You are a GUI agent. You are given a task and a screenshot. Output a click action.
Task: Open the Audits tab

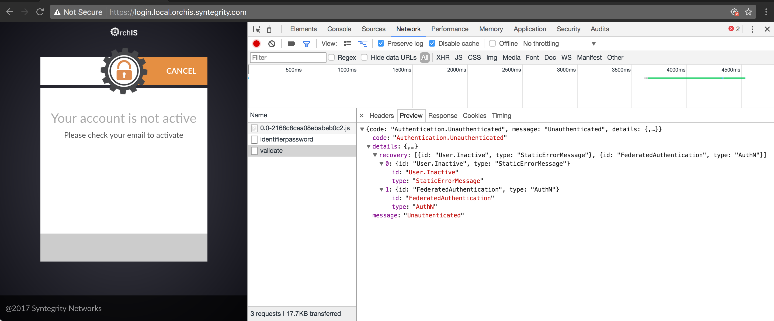point(600,29)
